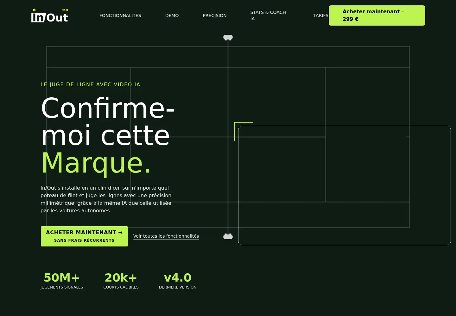The height and width of the screenshot is (316, 456).
Task: Click the 20k+ courts calibrés stat
Action: (121, 281)
